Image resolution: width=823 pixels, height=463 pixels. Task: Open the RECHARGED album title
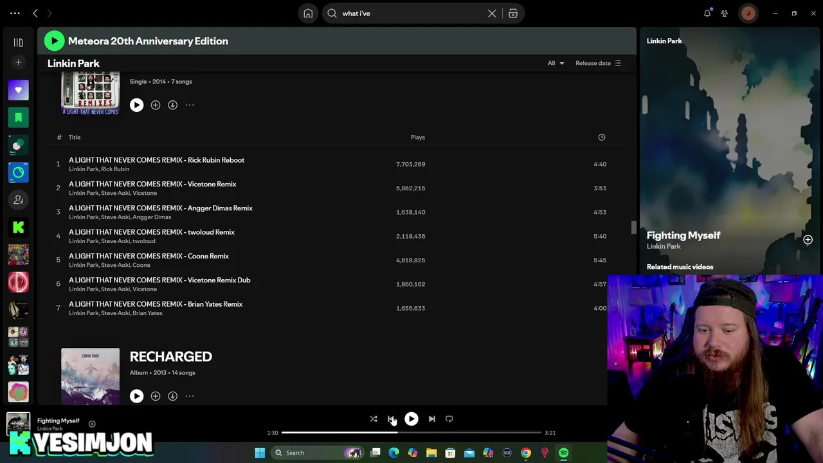click(x=170, y=357)
